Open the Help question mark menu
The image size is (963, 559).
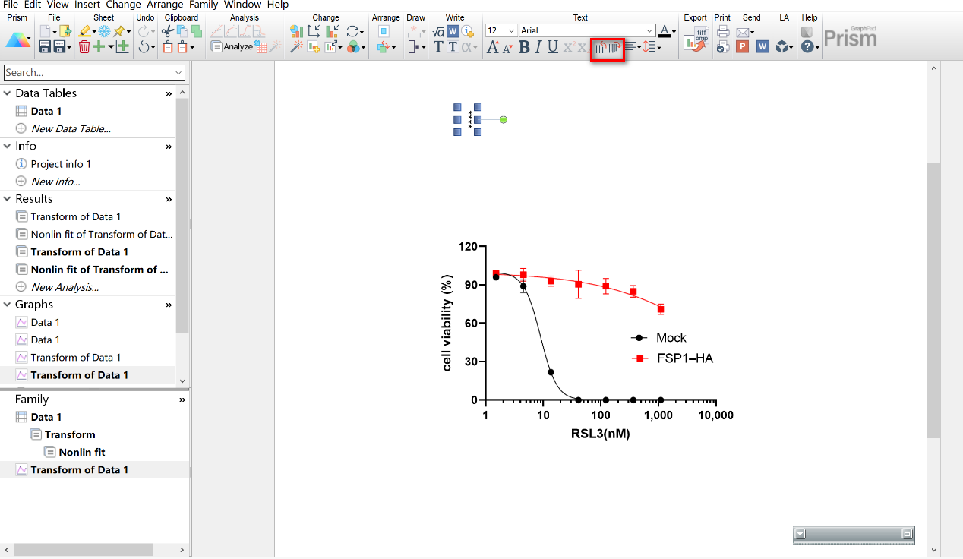810,47
